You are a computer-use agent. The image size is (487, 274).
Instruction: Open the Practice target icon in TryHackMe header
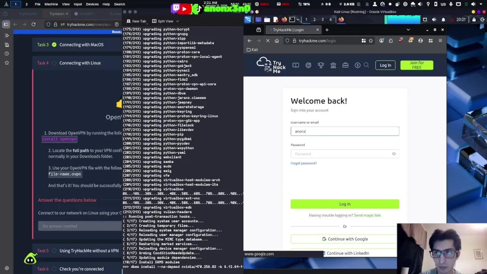point(308,65)
